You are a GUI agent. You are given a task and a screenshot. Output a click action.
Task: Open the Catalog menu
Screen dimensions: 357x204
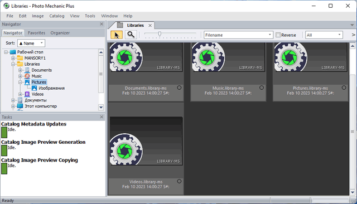(x=57, y=16)
